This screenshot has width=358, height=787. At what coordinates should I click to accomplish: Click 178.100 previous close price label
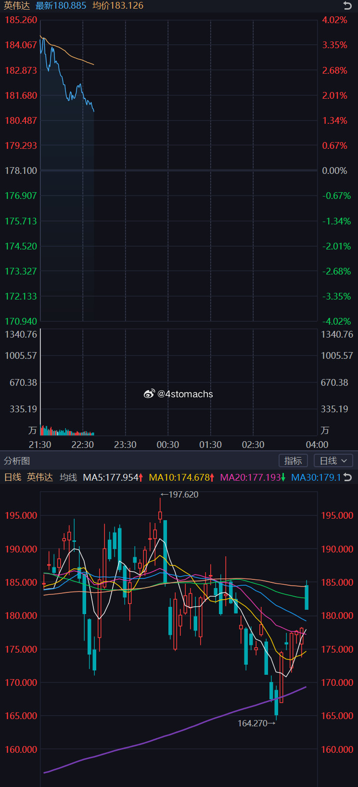click(21, 171)
